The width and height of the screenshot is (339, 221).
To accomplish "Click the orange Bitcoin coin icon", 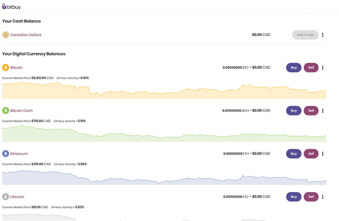I will click(6, 67).
